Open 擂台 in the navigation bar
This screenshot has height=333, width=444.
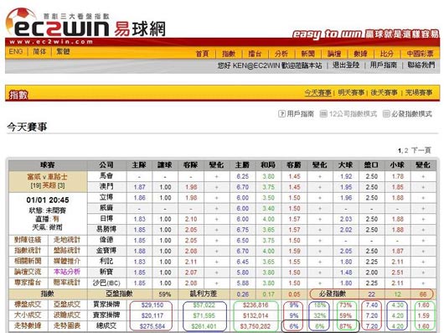pyautogui.click(x=255, y=54)
